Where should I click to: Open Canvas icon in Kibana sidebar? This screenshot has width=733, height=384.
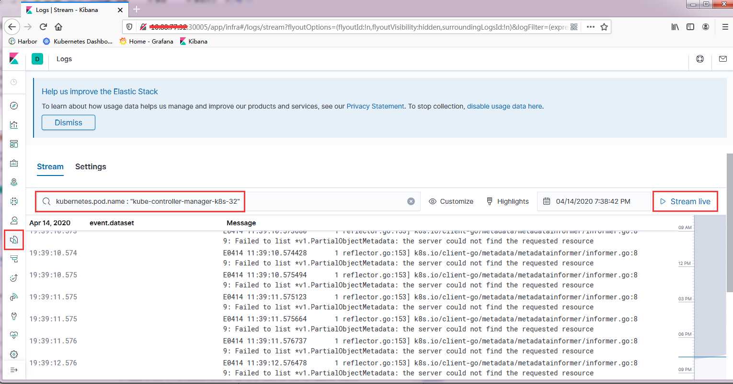(14, 163)
